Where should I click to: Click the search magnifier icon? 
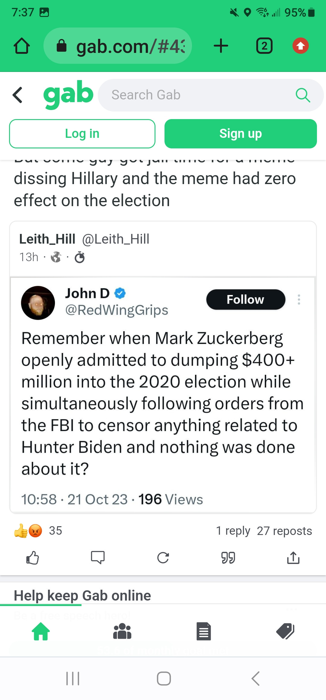click(x=303, y=95)
